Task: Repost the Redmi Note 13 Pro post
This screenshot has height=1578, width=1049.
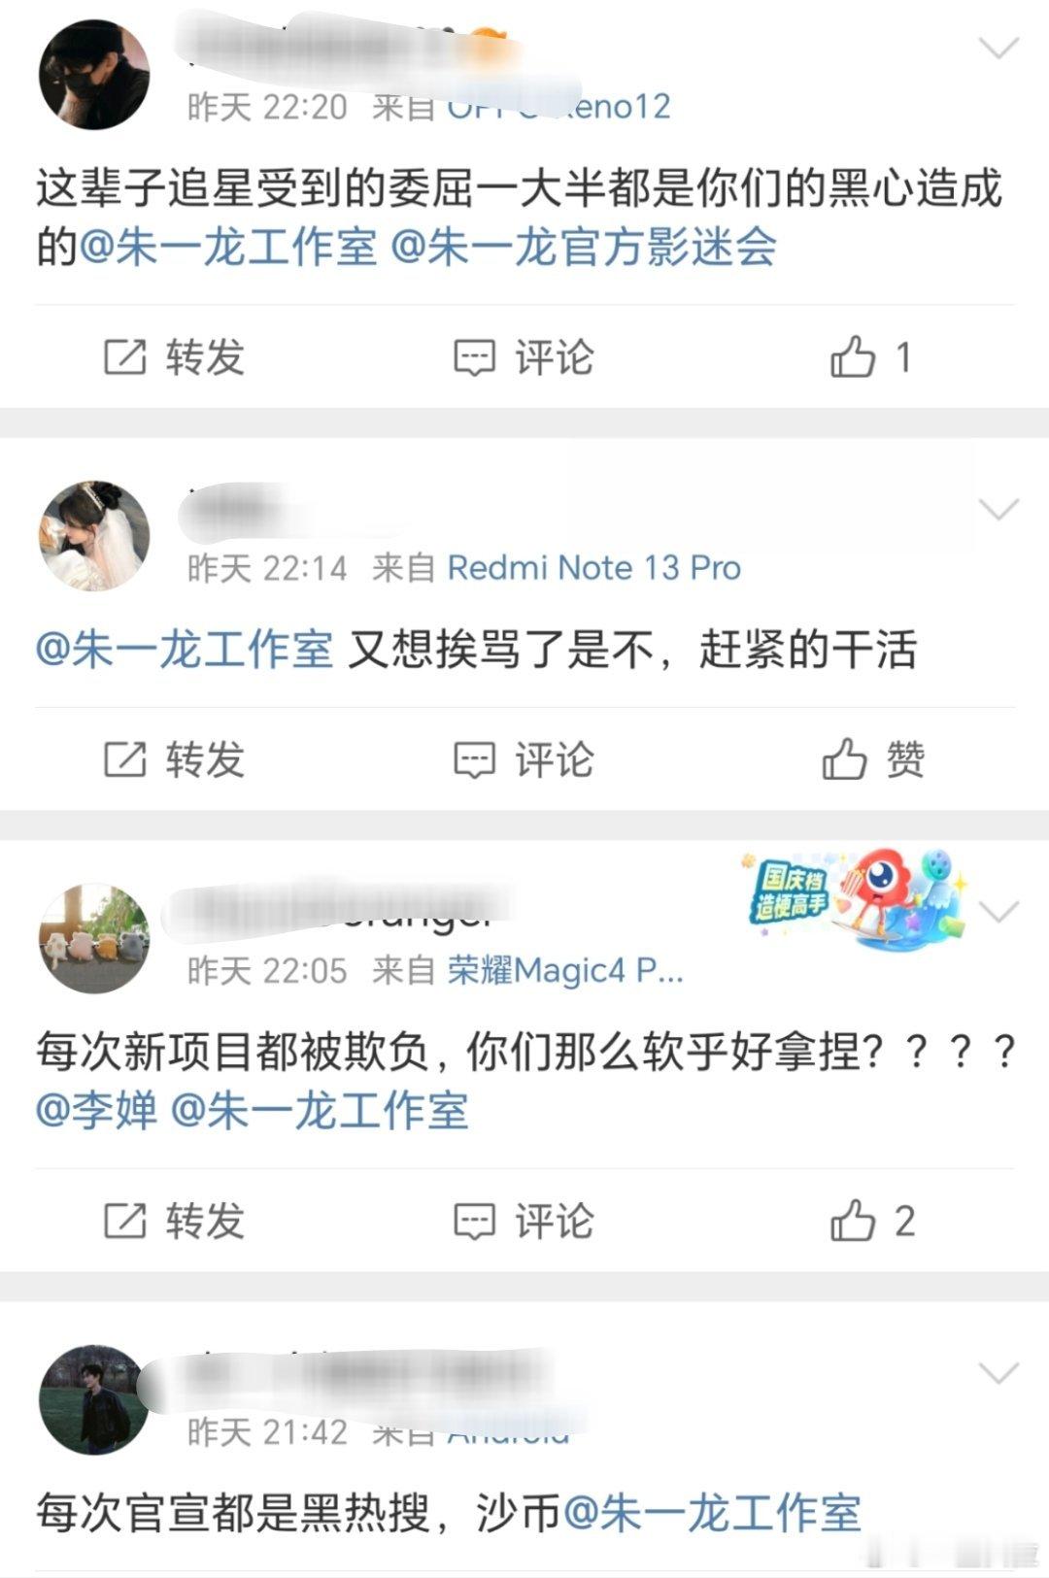Action: [174, 759]
